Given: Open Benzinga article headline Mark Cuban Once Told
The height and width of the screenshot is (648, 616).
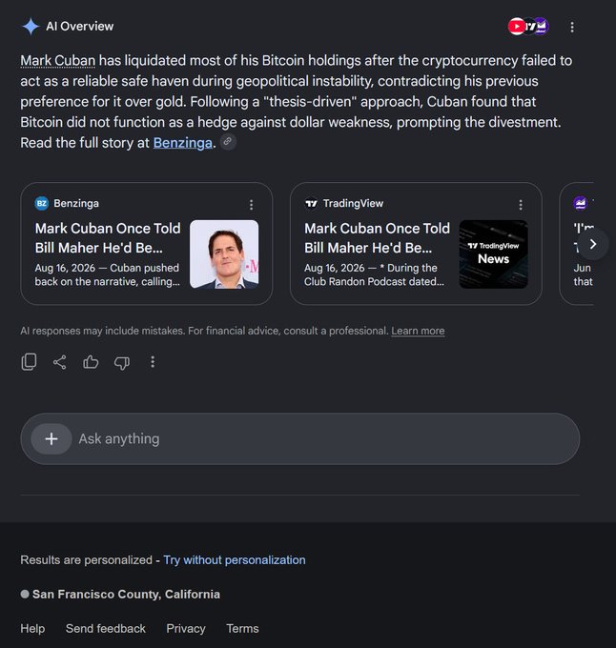Looking at the screenshot, I should coord(108,238).
